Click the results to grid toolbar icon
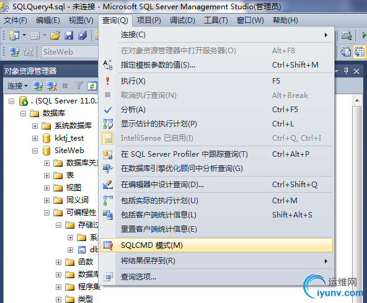The image size is (367, 303). coord(360,51)
